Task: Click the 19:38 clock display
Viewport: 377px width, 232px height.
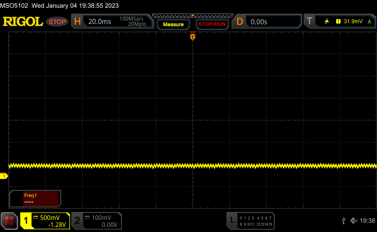Action: [367, 221]
